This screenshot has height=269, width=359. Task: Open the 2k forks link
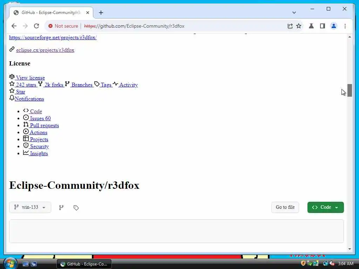54,85
